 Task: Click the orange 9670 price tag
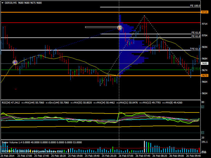[204, 76]
